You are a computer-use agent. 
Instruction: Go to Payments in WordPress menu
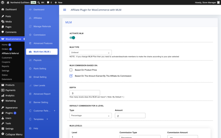coord(12,90)
